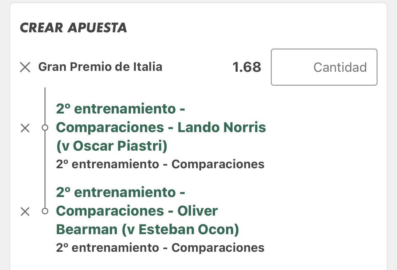The image size is (397, 270).
Task: Click the '(v Oscar Piastri)' text
Action: (x=112, y=146)
